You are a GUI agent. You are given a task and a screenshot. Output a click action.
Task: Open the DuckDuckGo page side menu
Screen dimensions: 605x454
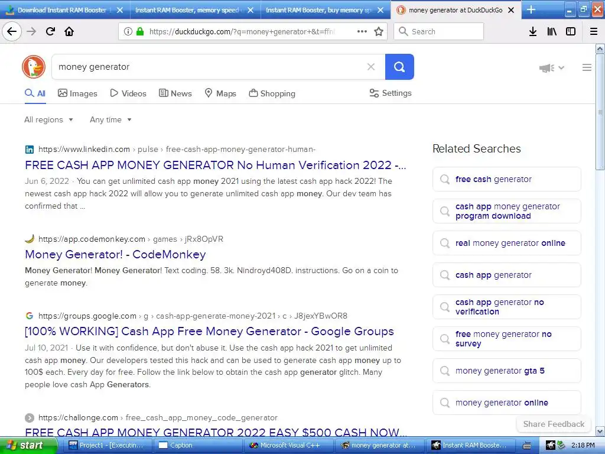click(x=587, y=67)
